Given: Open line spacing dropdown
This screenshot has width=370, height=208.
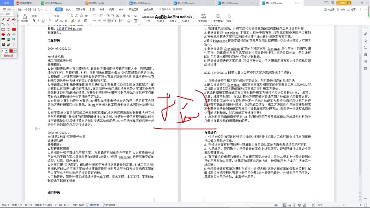Looking at the screenshot, I should [x=123, y=21].
